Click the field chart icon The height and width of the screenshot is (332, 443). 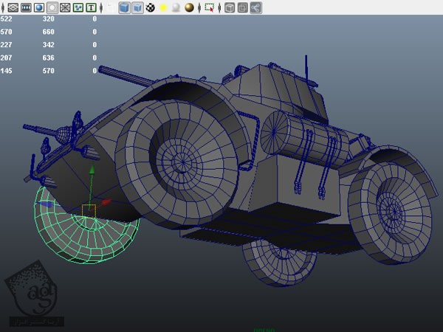click(x=65, y=7)
